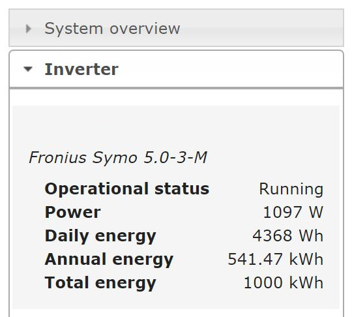
Task: Click the 4368 Wh value
Action: 288,235
